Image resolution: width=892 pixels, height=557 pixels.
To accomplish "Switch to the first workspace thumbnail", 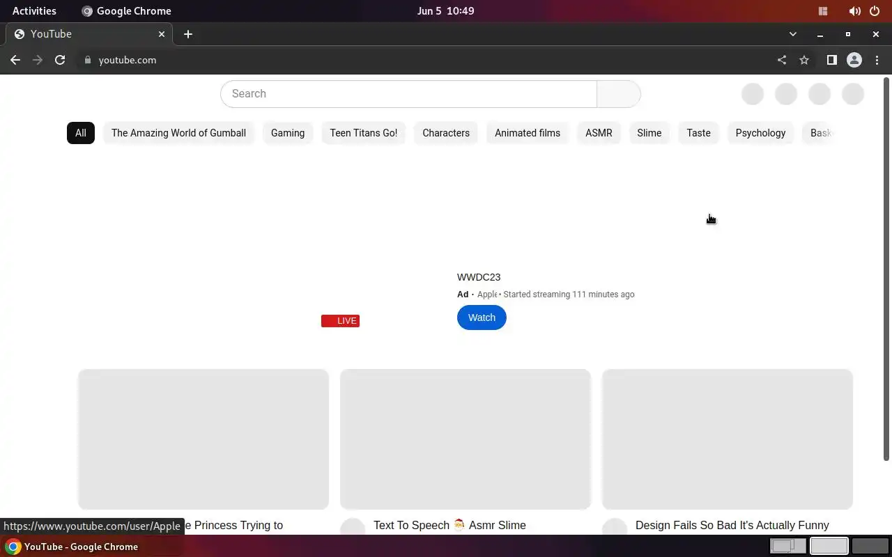I will [788, 547].
